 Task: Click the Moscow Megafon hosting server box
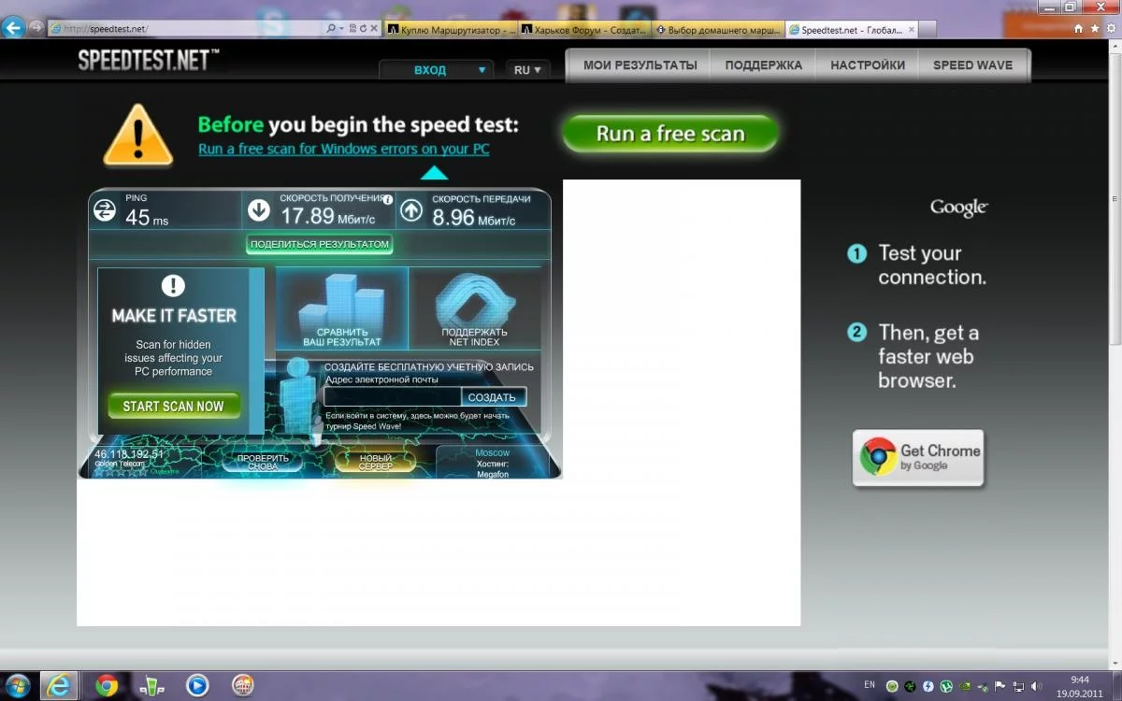492,464
